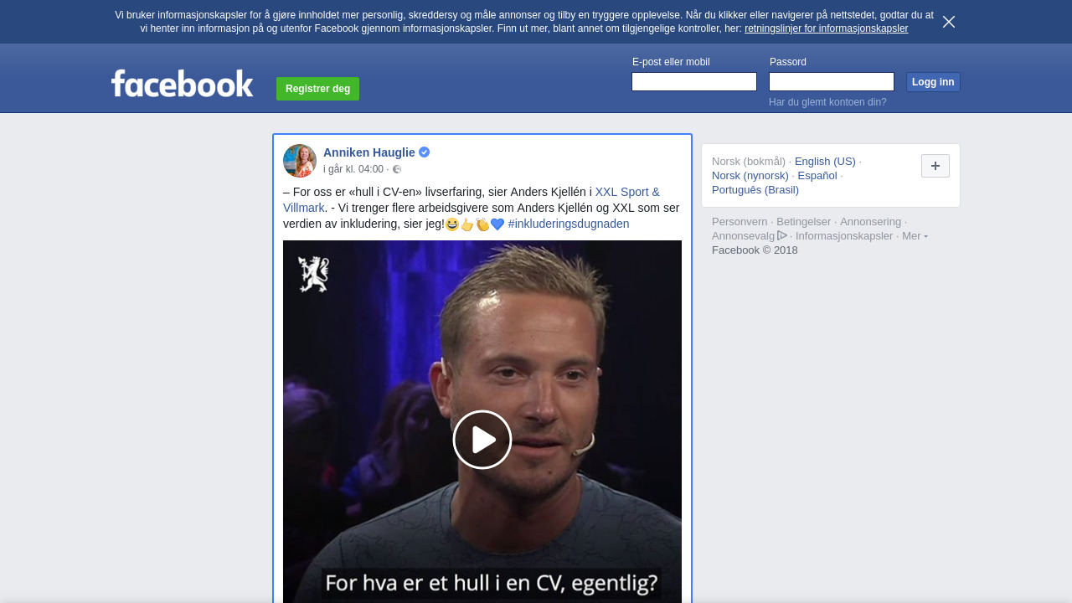Click the green Registrer deg button
Viewport: 1072px width, 603px height.
(x=317, y=89)
